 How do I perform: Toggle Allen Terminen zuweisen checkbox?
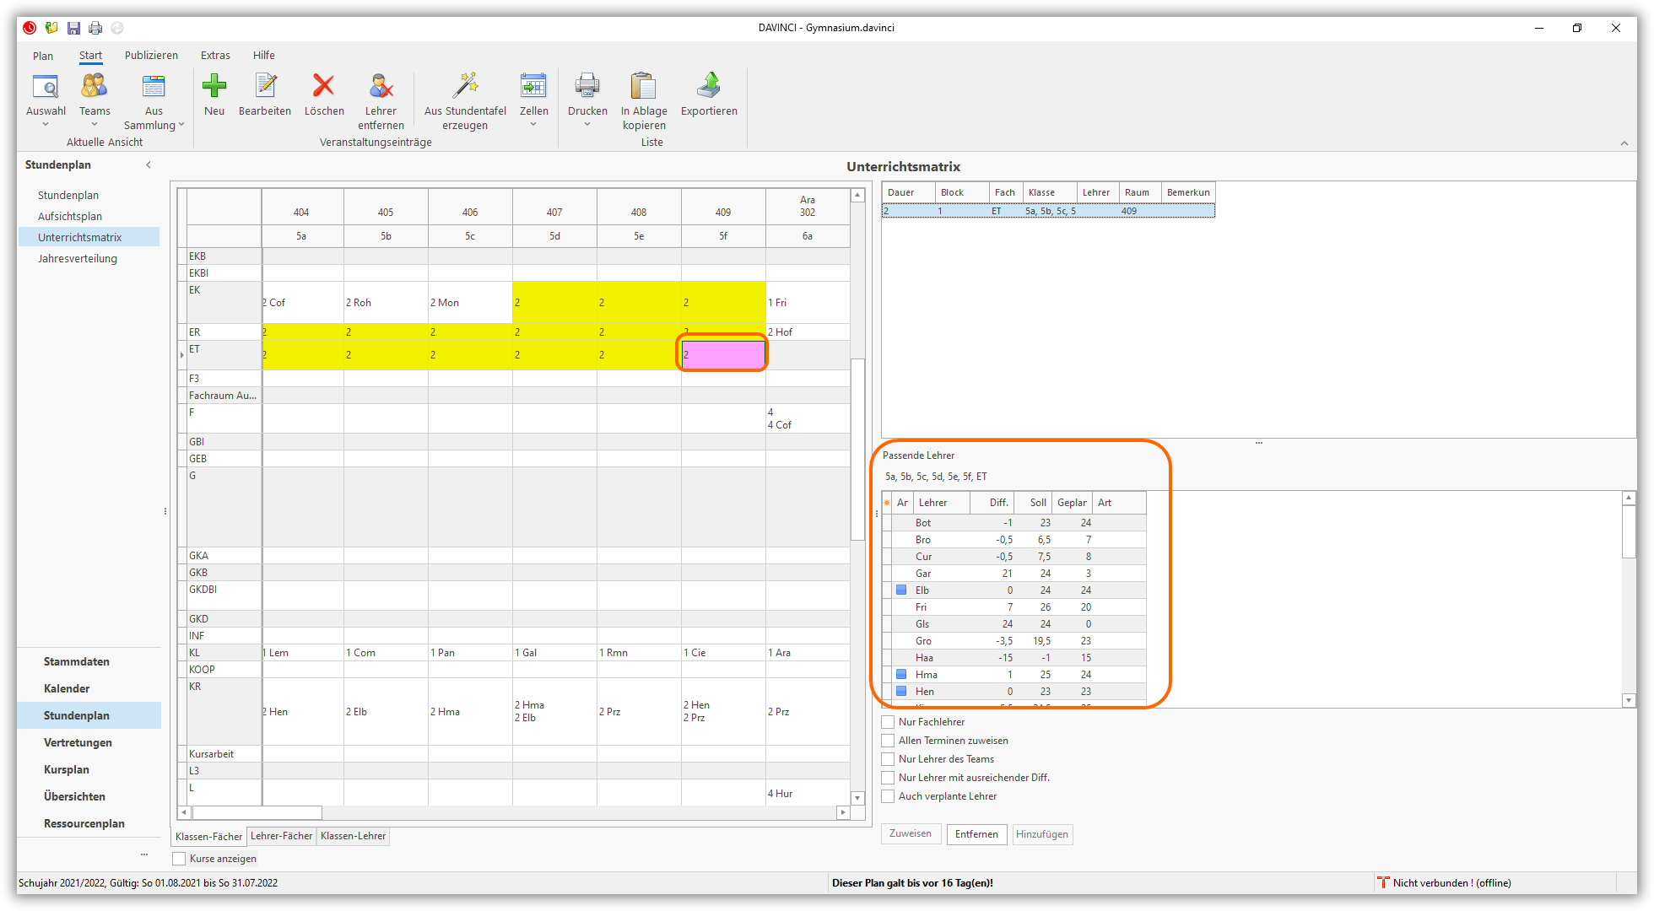(x=888, y=741)
